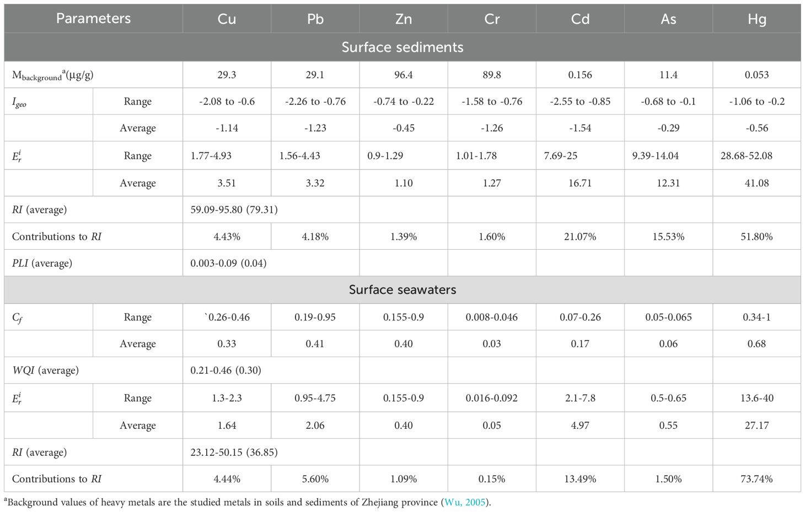Select the Cr column header
The image size is (805, 512).
[x=492, y=19]
